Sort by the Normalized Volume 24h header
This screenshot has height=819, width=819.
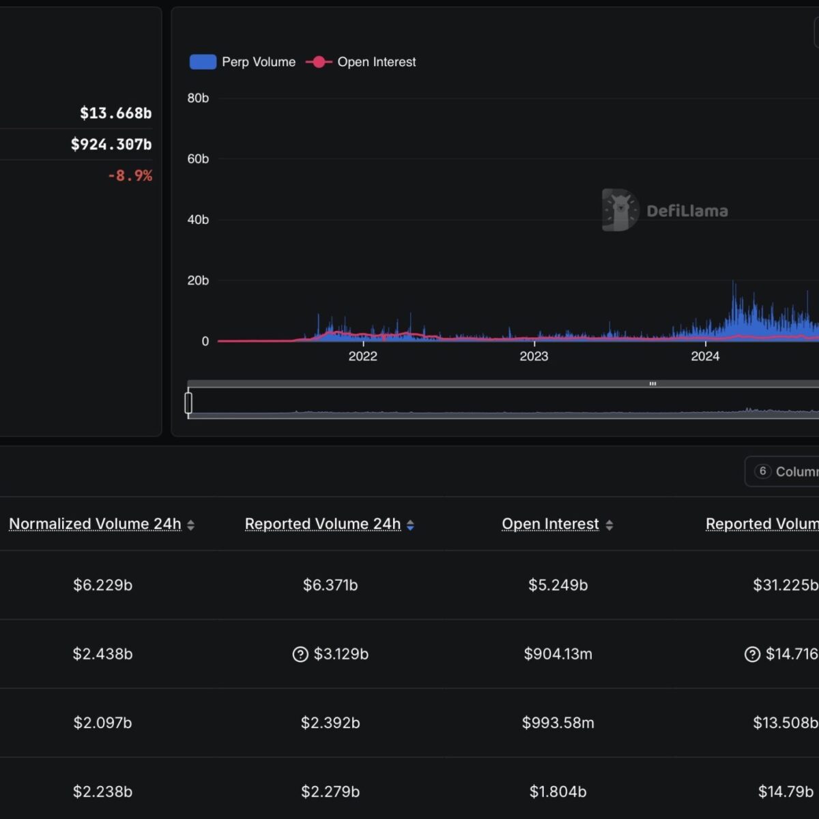(x=95, y=524)
